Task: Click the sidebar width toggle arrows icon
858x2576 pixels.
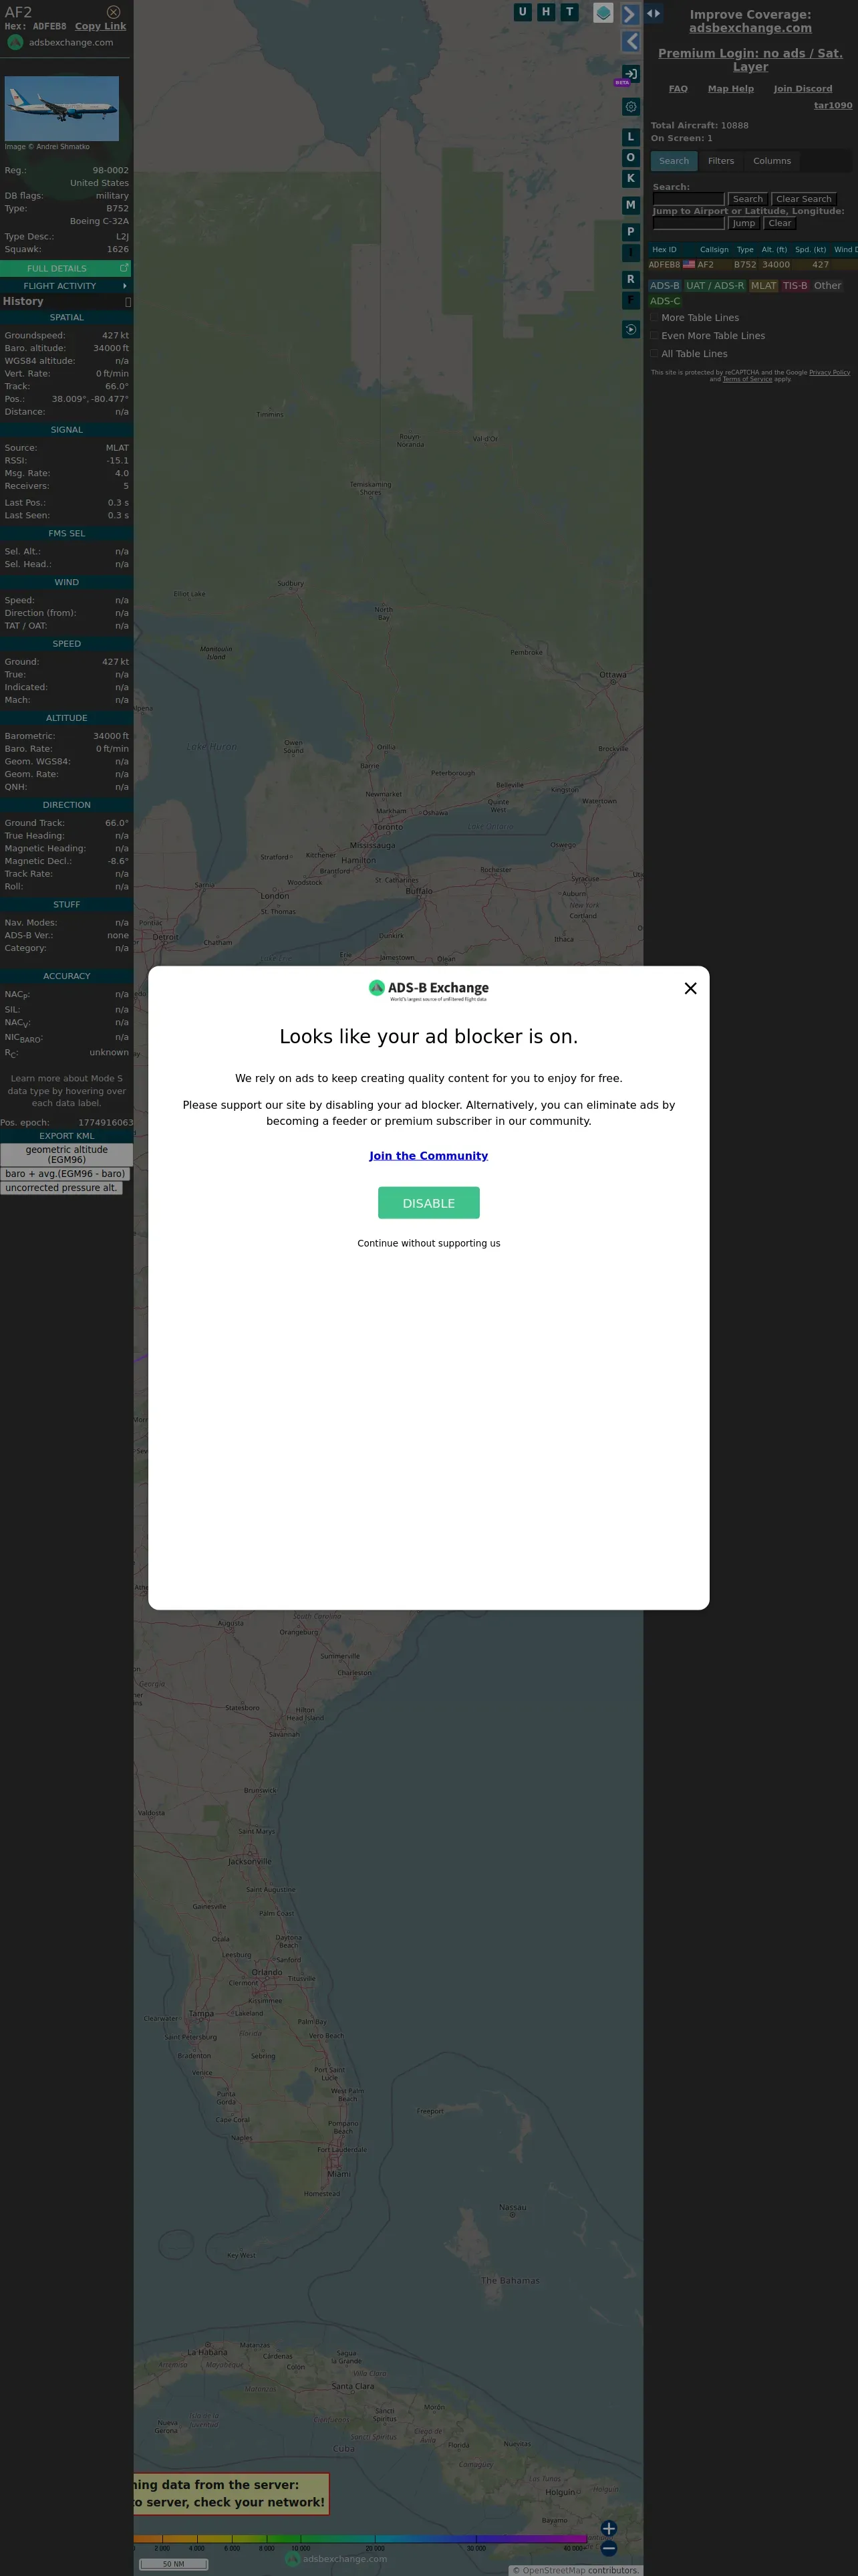Action: 654,13
